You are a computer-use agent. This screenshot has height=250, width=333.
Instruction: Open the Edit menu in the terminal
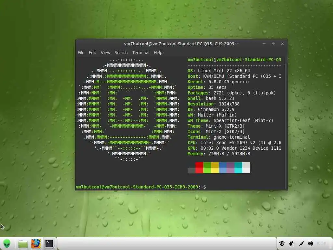(92, 52)
